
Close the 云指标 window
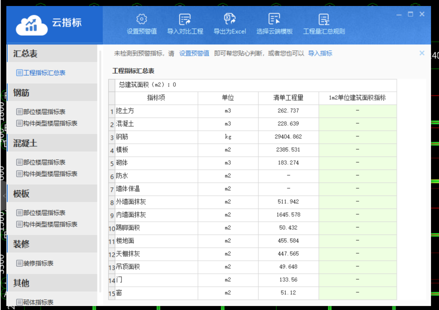click(422, 14)
